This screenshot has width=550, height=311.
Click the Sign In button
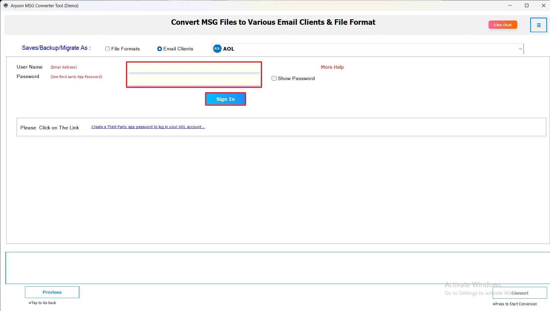pos(226,99)
